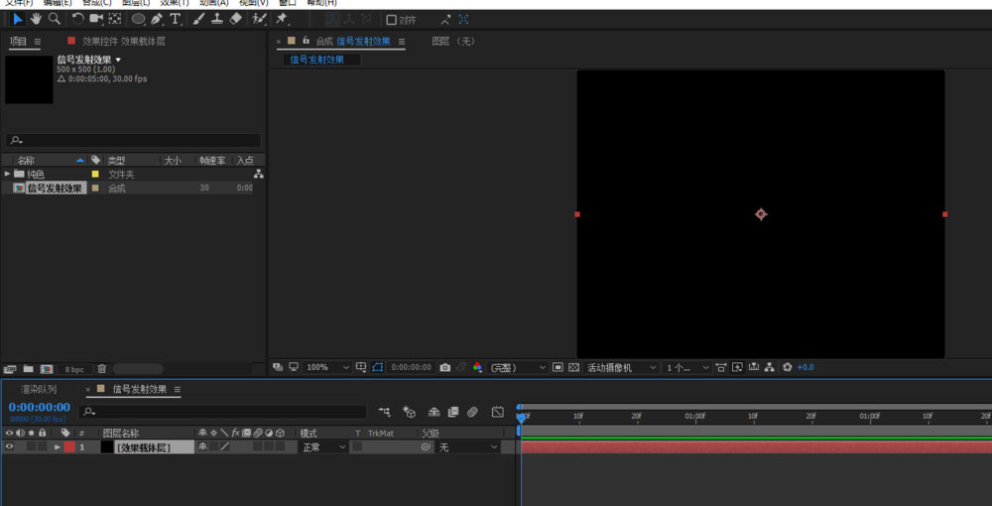Select the Horizontal Type tool

coord(176,19)
